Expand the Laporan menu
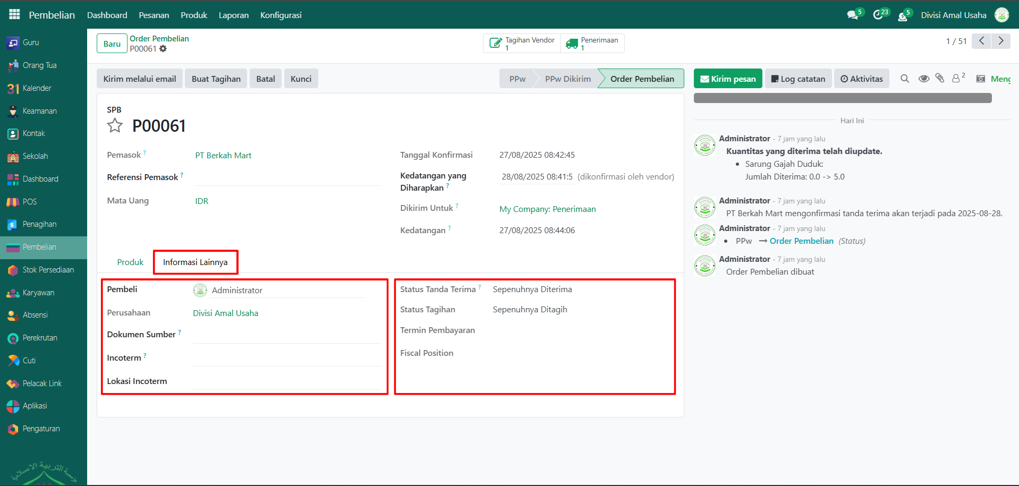The image size is (1019, 486). point(233,15)
